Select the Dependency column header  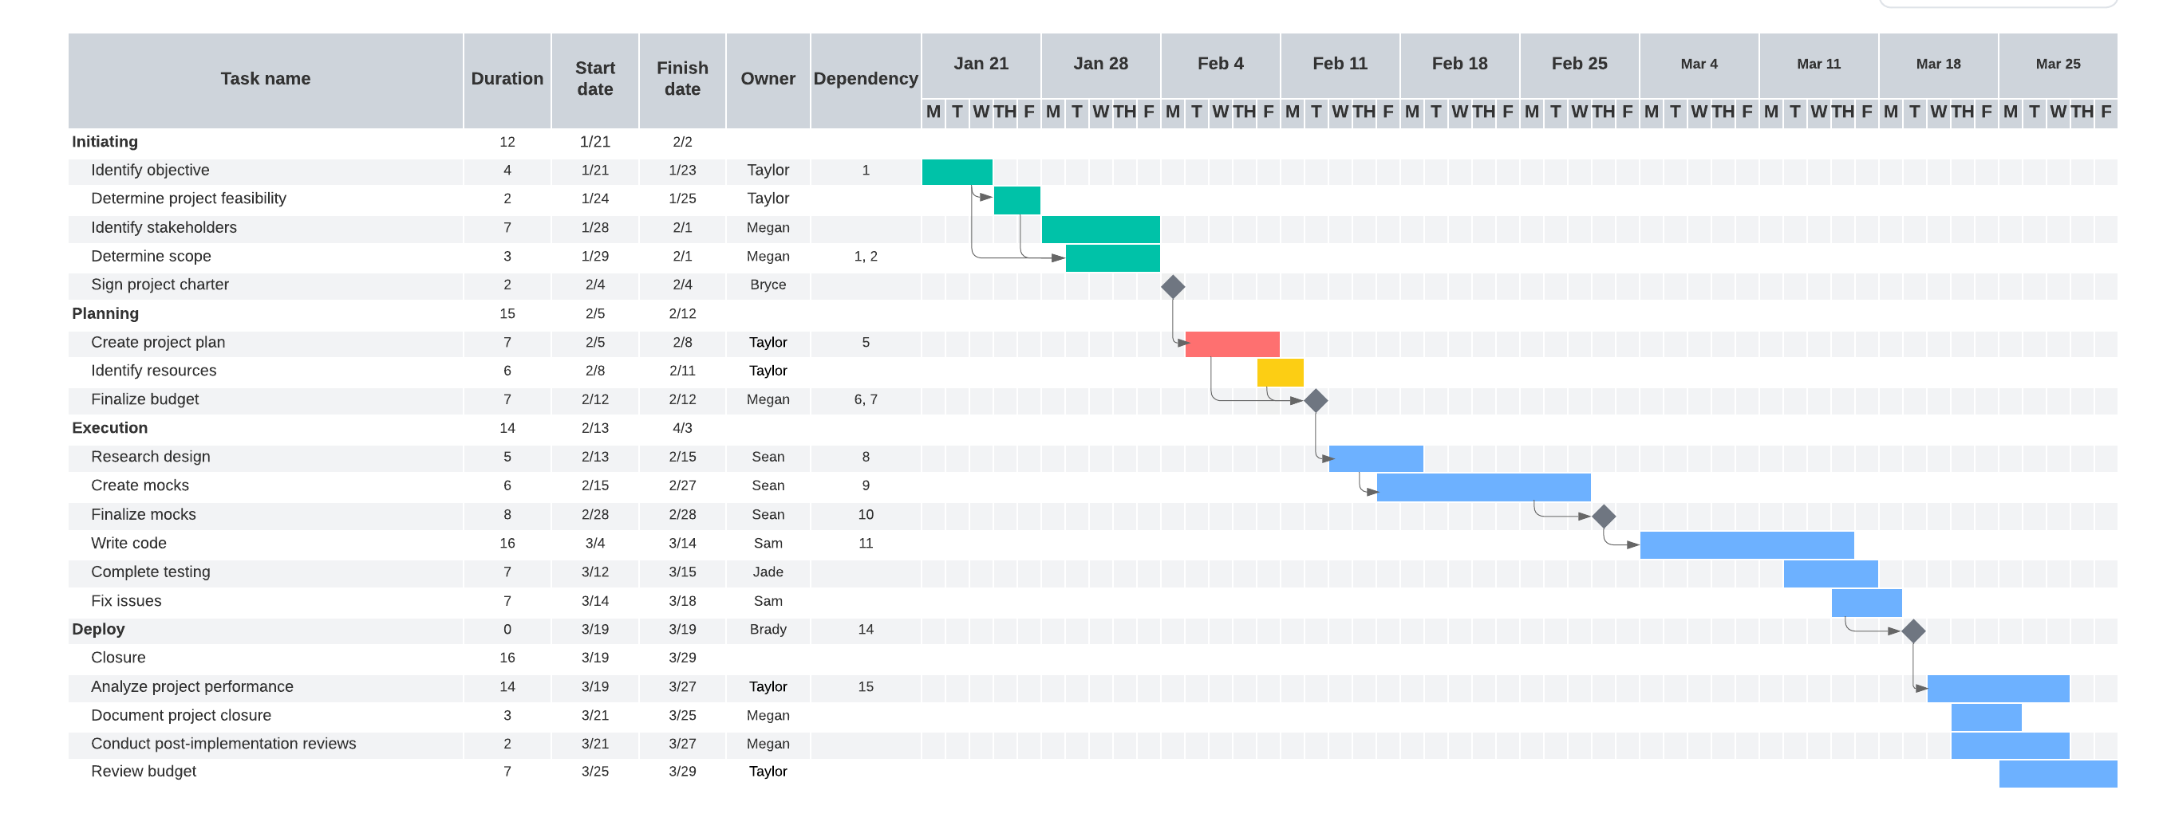click(865, 79)
